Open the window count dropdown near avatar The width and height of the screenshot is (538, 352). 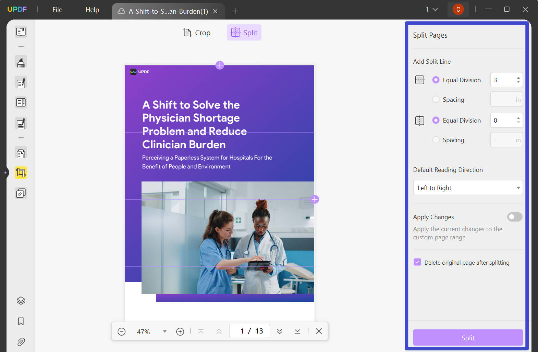[x=432, y=10]
